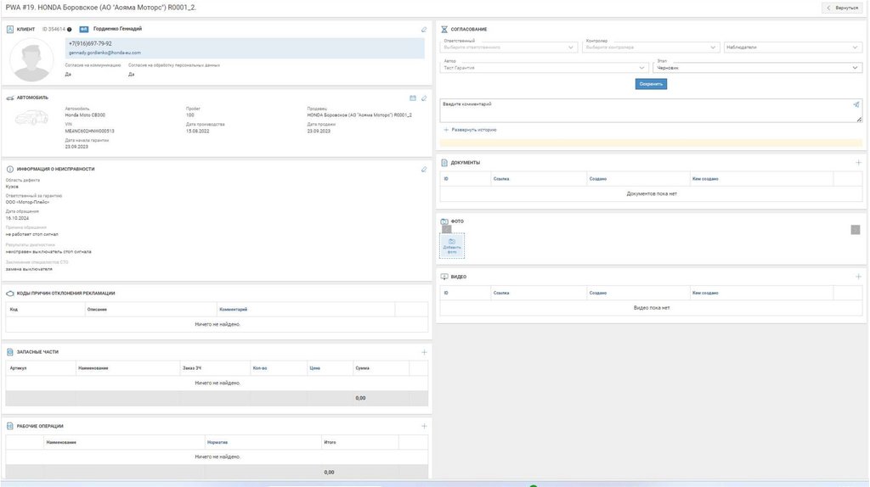The image size is (870, 487).
Task: Add a new document with plus icon
Action: coord(858,162)
